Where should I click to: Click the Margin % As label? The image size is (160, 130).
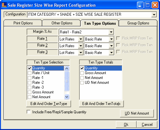coord(42,32)
